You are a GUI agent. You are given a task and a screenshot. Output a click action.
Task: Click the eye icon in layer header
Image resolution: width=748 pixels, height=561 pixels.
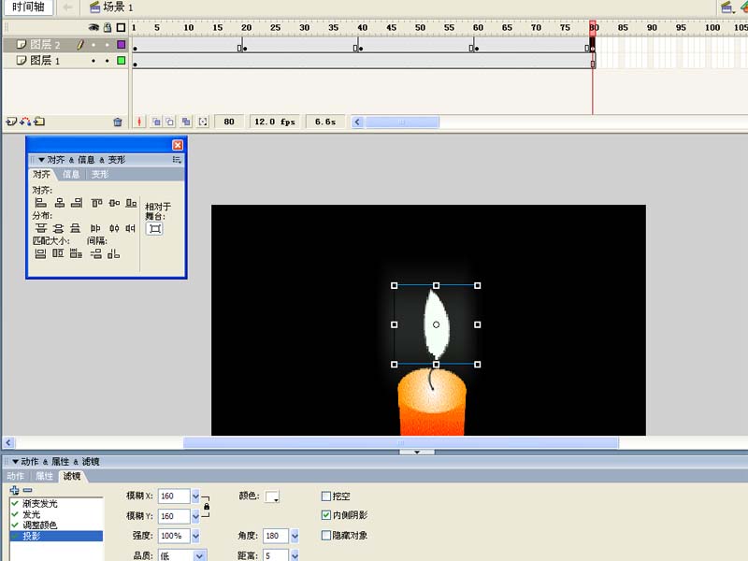(x=93, y=28)
